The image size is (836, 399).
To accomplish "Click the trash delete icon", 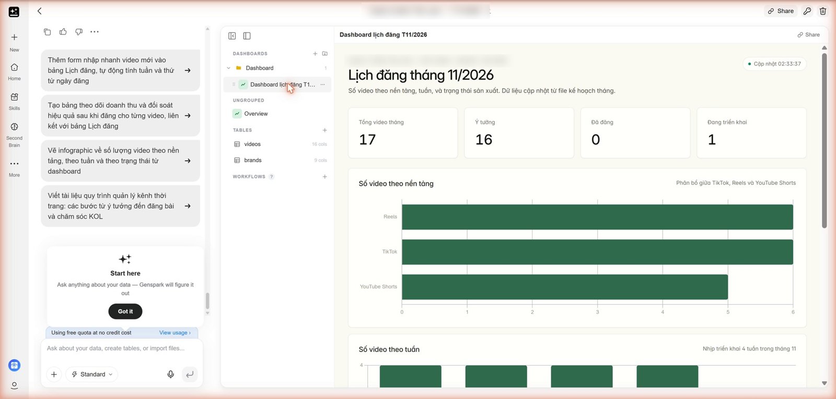I will (823, 11).
